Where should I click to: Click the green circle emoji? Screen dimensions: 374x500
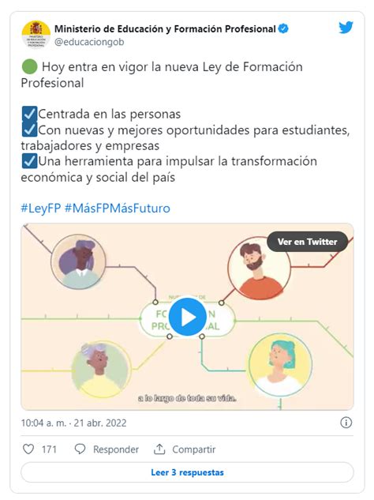30,67
